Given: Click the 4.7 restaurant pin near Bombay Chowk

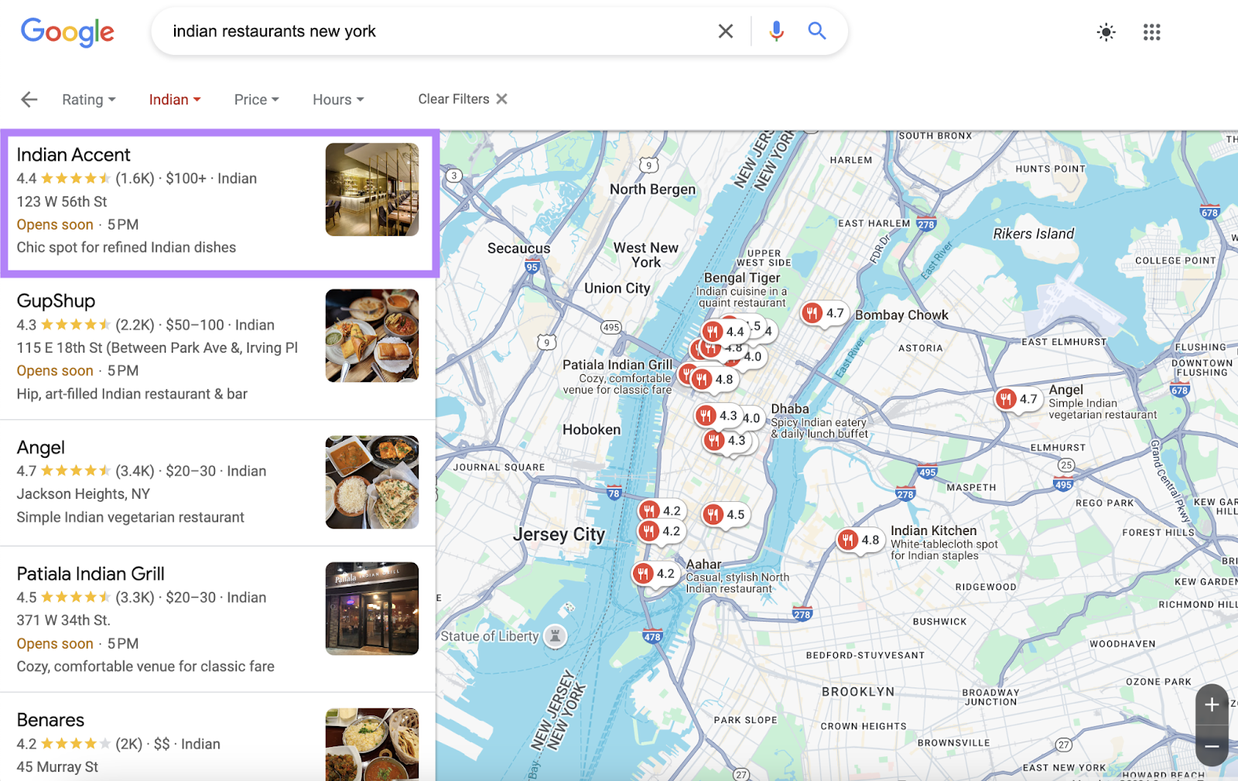Looking at the screenshot, I should point(822,314).
